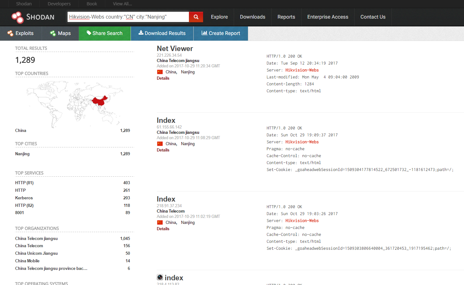Expand View All... in top bar
464x285 pixels.
pyautogui.click(x=122, y=4)
